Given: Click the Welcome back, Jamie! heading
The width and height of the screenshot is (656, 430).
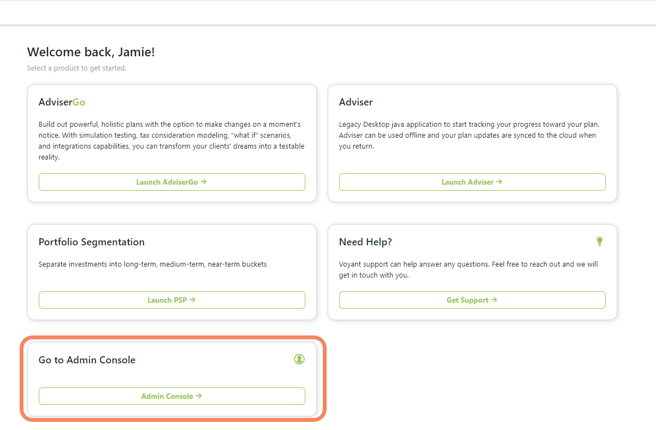Looking at the screenshot, I should pyautogui.click(x=91, y=52).
